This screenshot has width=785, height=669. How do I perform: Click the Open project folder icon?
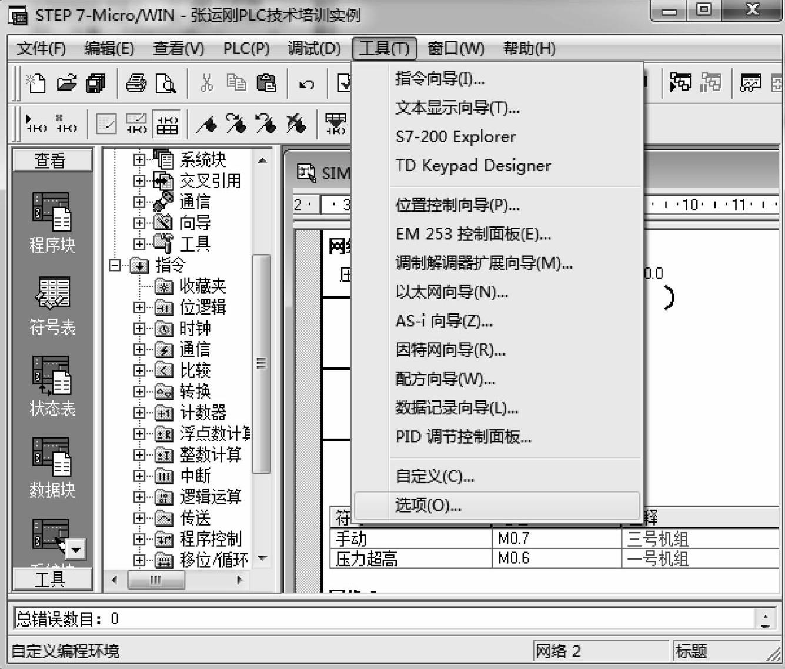(66, 83)
